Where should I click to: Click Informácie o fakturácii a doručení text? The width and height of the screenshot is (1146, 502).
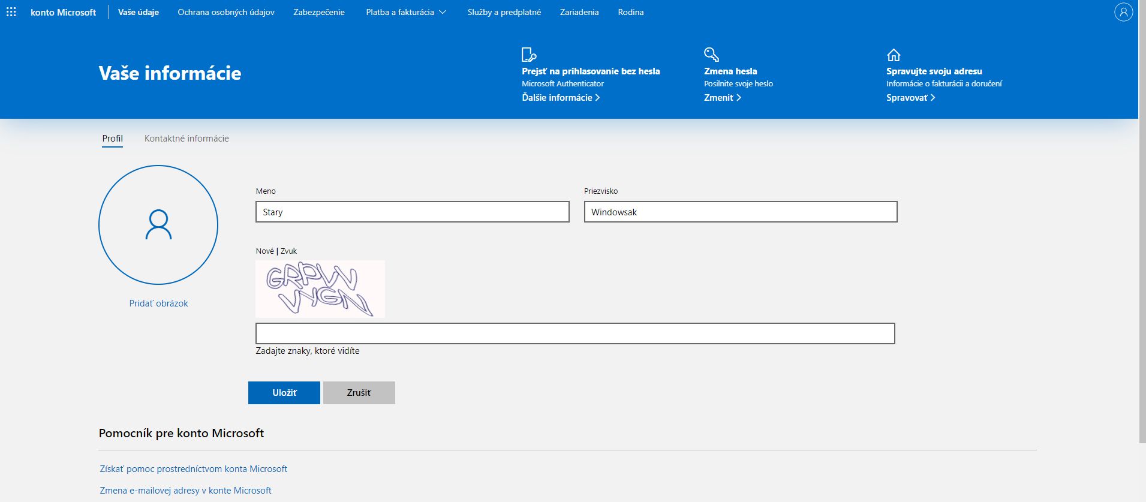pos(944,84)
